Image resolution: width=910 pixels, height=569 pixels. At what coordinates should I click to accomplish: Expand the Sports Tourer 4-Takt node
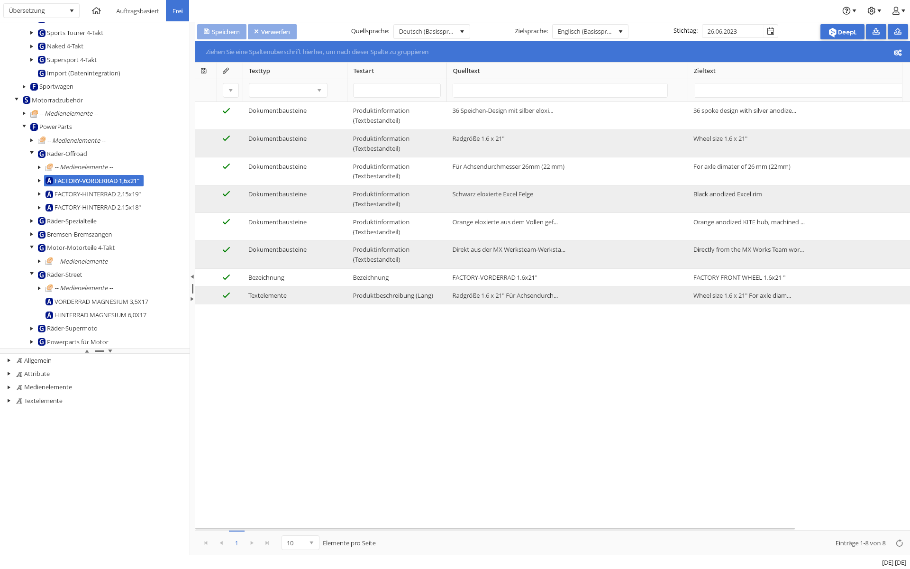[32, 33]
